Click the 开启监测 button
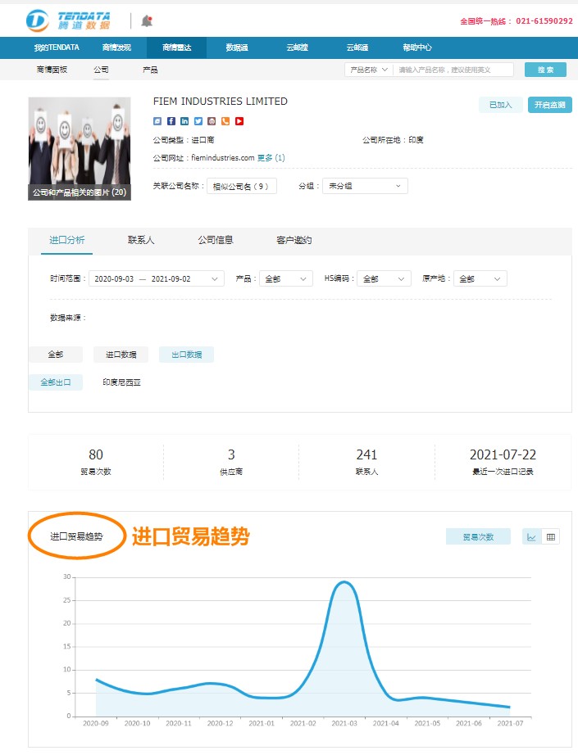The height and width of the screenshot is (755, 578). point(550,105)
